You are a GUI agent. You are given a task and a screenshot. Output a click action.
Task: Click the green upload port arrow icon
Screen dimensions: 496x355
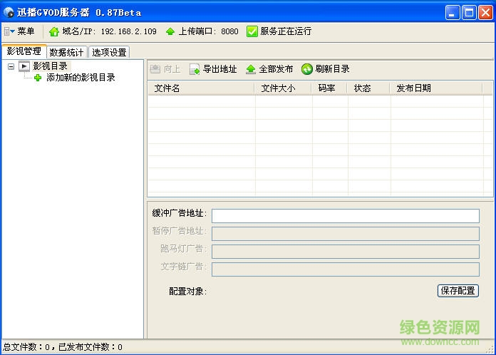170,31
